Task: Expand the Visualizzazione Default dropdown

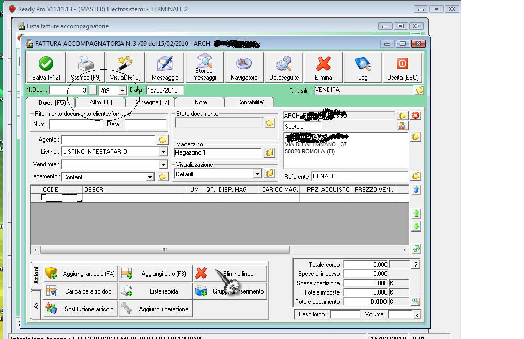Action: [257, 174]
